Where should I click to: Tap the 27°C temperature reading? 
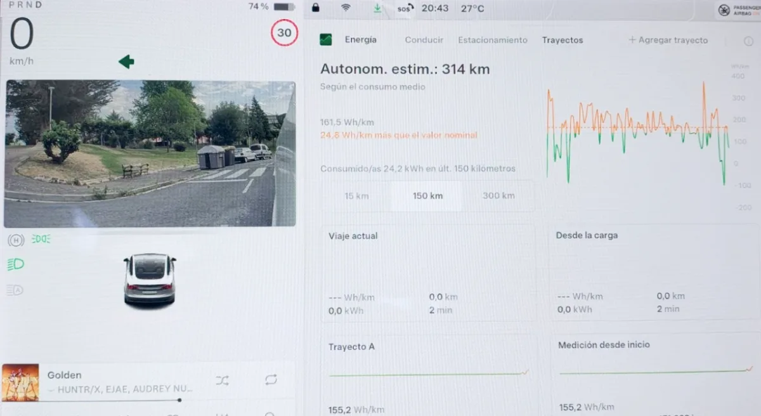click(x=472, y=8)
